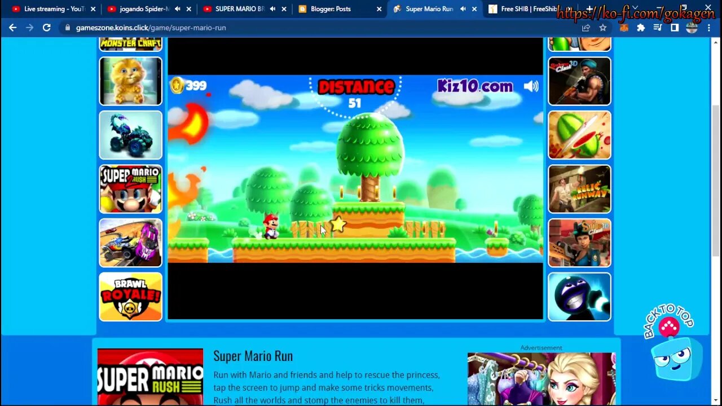Open the stickman laughing game thumbnail
This screenshot has width=722, height=406.
click(x=579, y=297)
